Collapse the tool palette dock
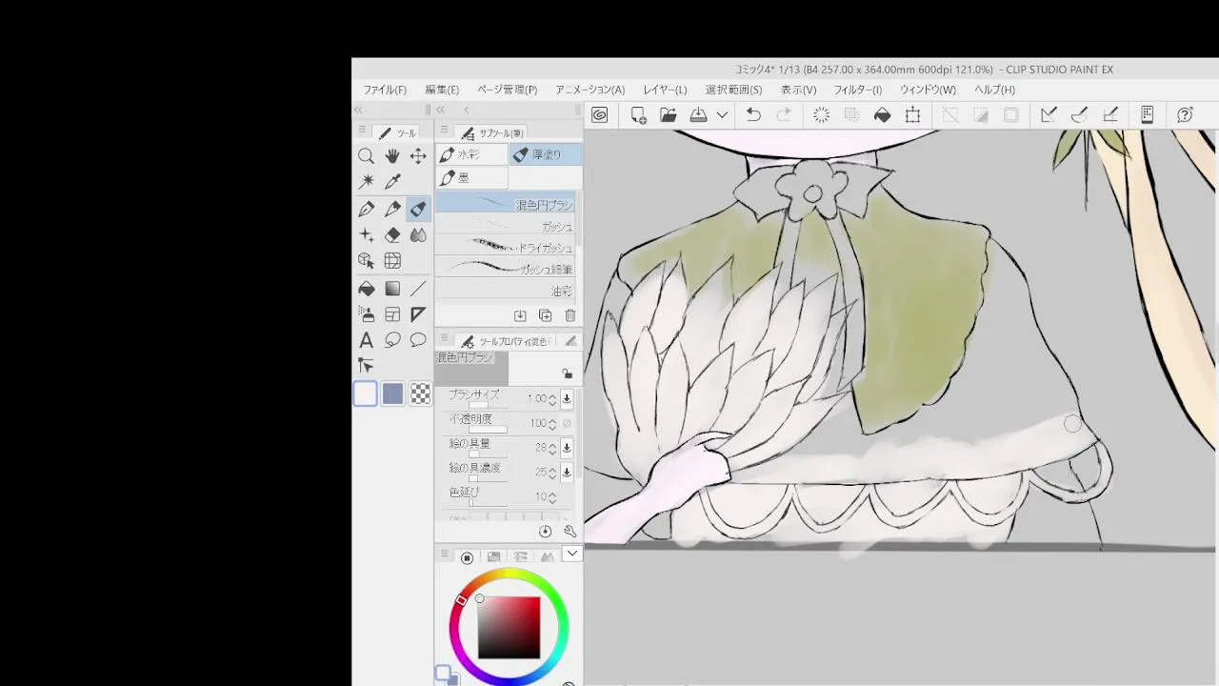The width and height of the screenshot is (1219, 686). click(358, 110)
